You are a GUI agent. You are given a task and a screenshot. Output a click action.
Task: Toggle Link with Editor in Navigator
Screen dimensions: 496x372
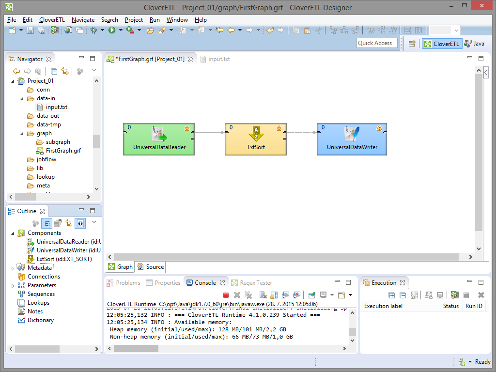(x=64, y=71)
